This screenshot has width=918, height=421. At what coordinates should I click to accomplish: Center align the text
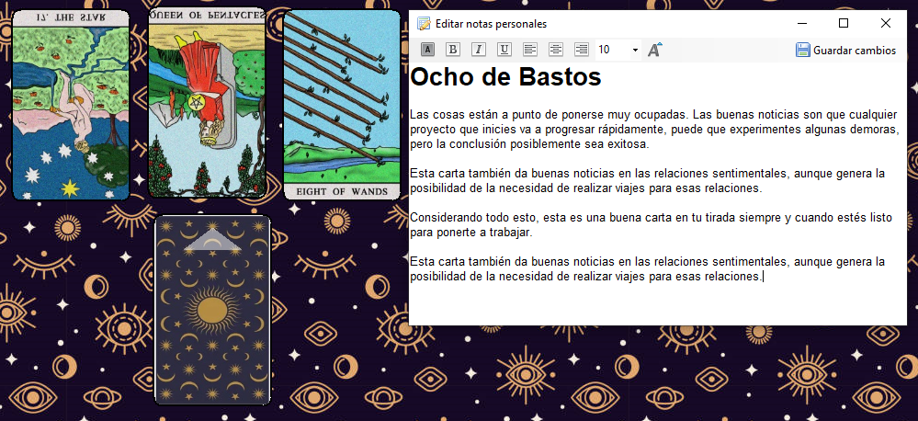(x=556, y=50)
